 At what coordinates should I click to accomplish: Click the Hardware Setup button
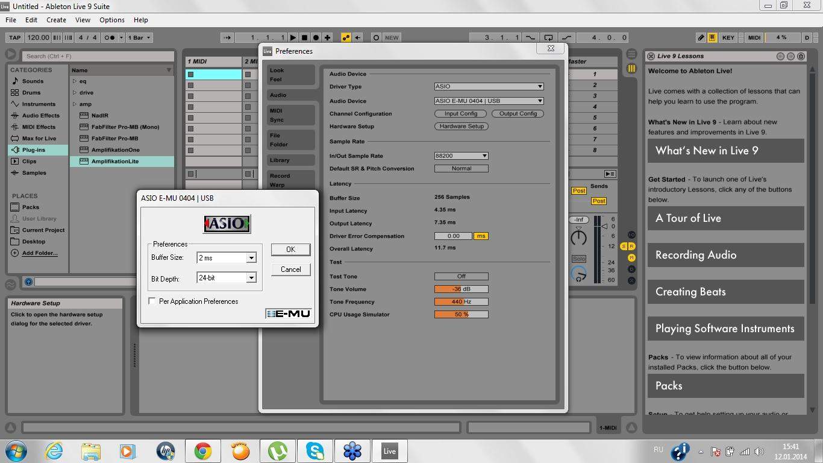click(462, 127)
